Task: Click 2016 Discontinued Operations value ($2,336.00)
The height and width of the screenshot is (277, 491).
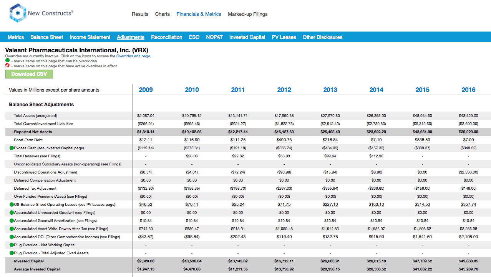Action: click(x=468, y=172)
